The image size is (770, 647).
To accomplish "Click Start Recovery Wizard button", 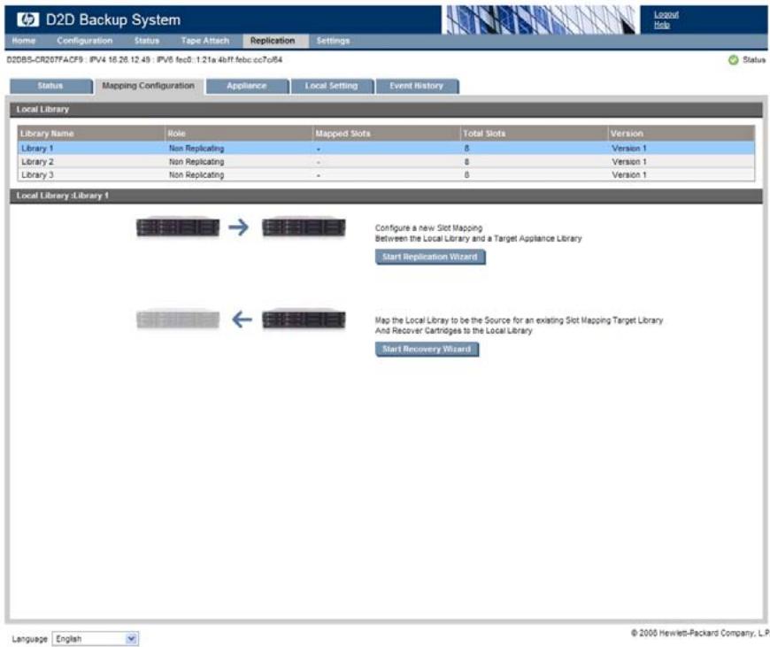I will (427, 350).
